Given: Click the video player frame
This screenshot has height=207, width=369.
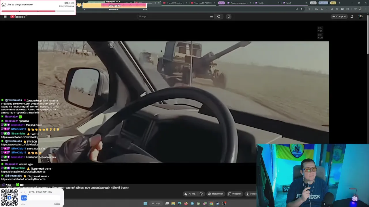Looking at the screenshot, I should pos(183,102).
